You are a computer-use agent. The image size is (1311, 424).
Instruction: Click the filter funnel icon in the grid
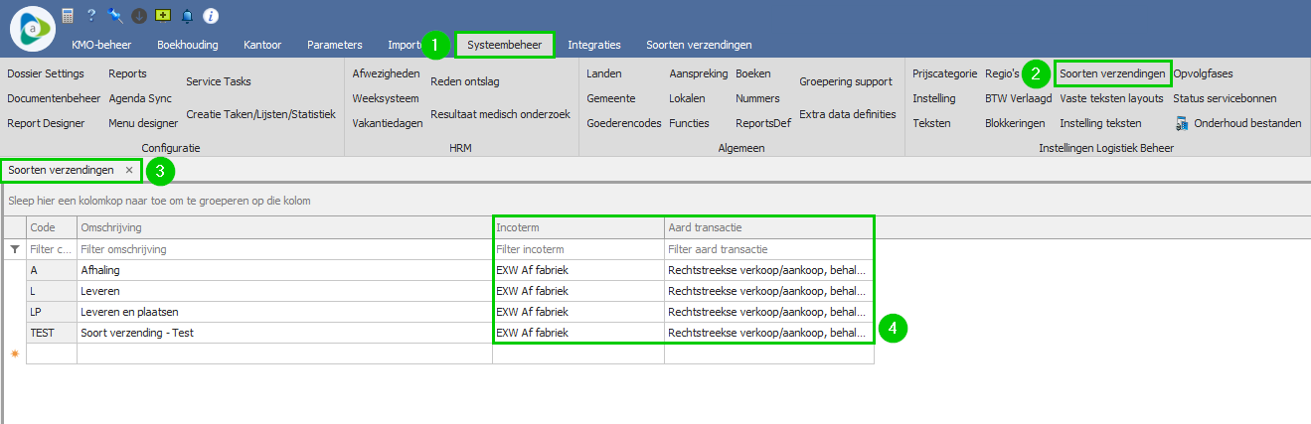pos(14,250)
